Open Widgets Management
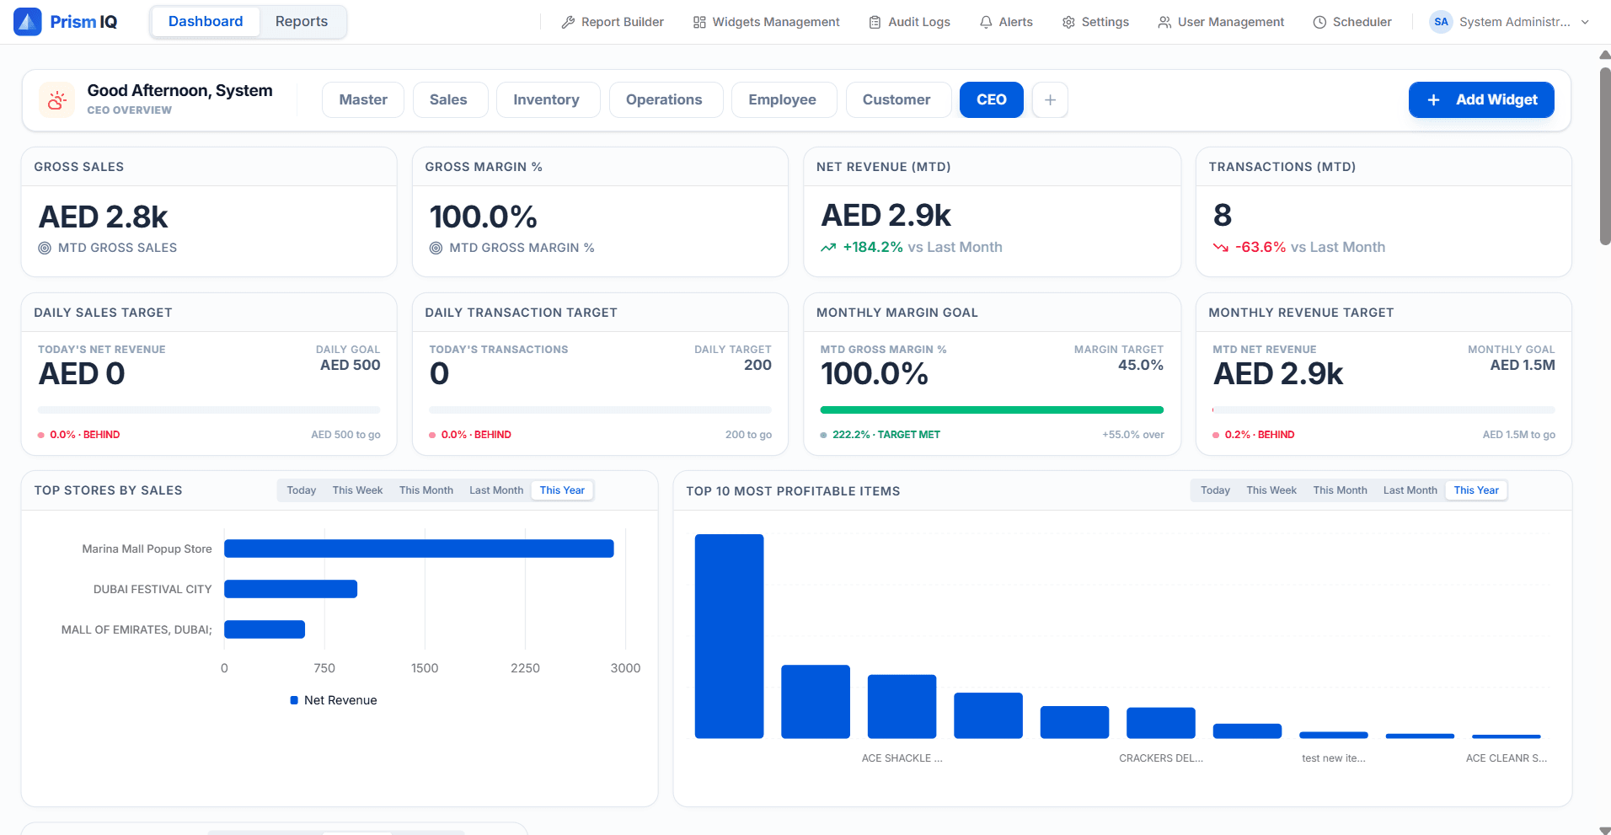The height and width of the screenshot is (835, 1611). pos(766,22)
